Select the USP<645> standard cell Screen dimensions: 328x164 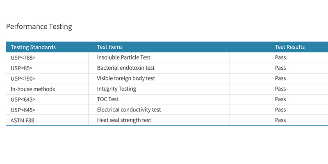tap(23, 110)
